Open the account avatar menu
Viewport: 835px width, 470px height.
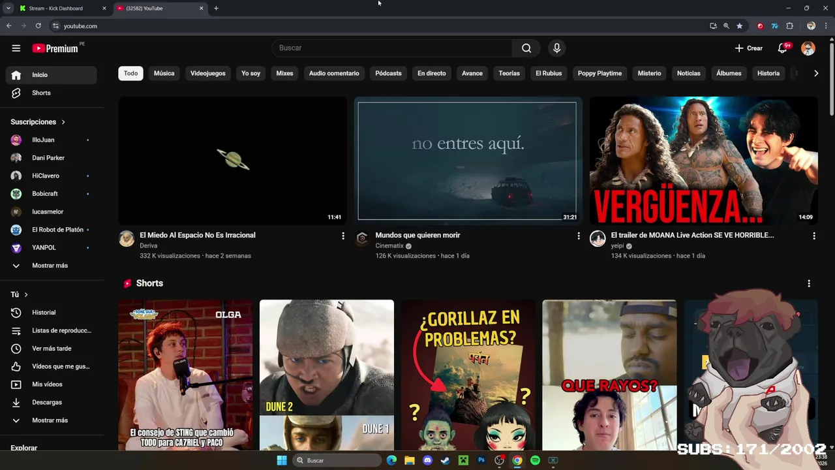pyautogui.click(x=808, y=48)
